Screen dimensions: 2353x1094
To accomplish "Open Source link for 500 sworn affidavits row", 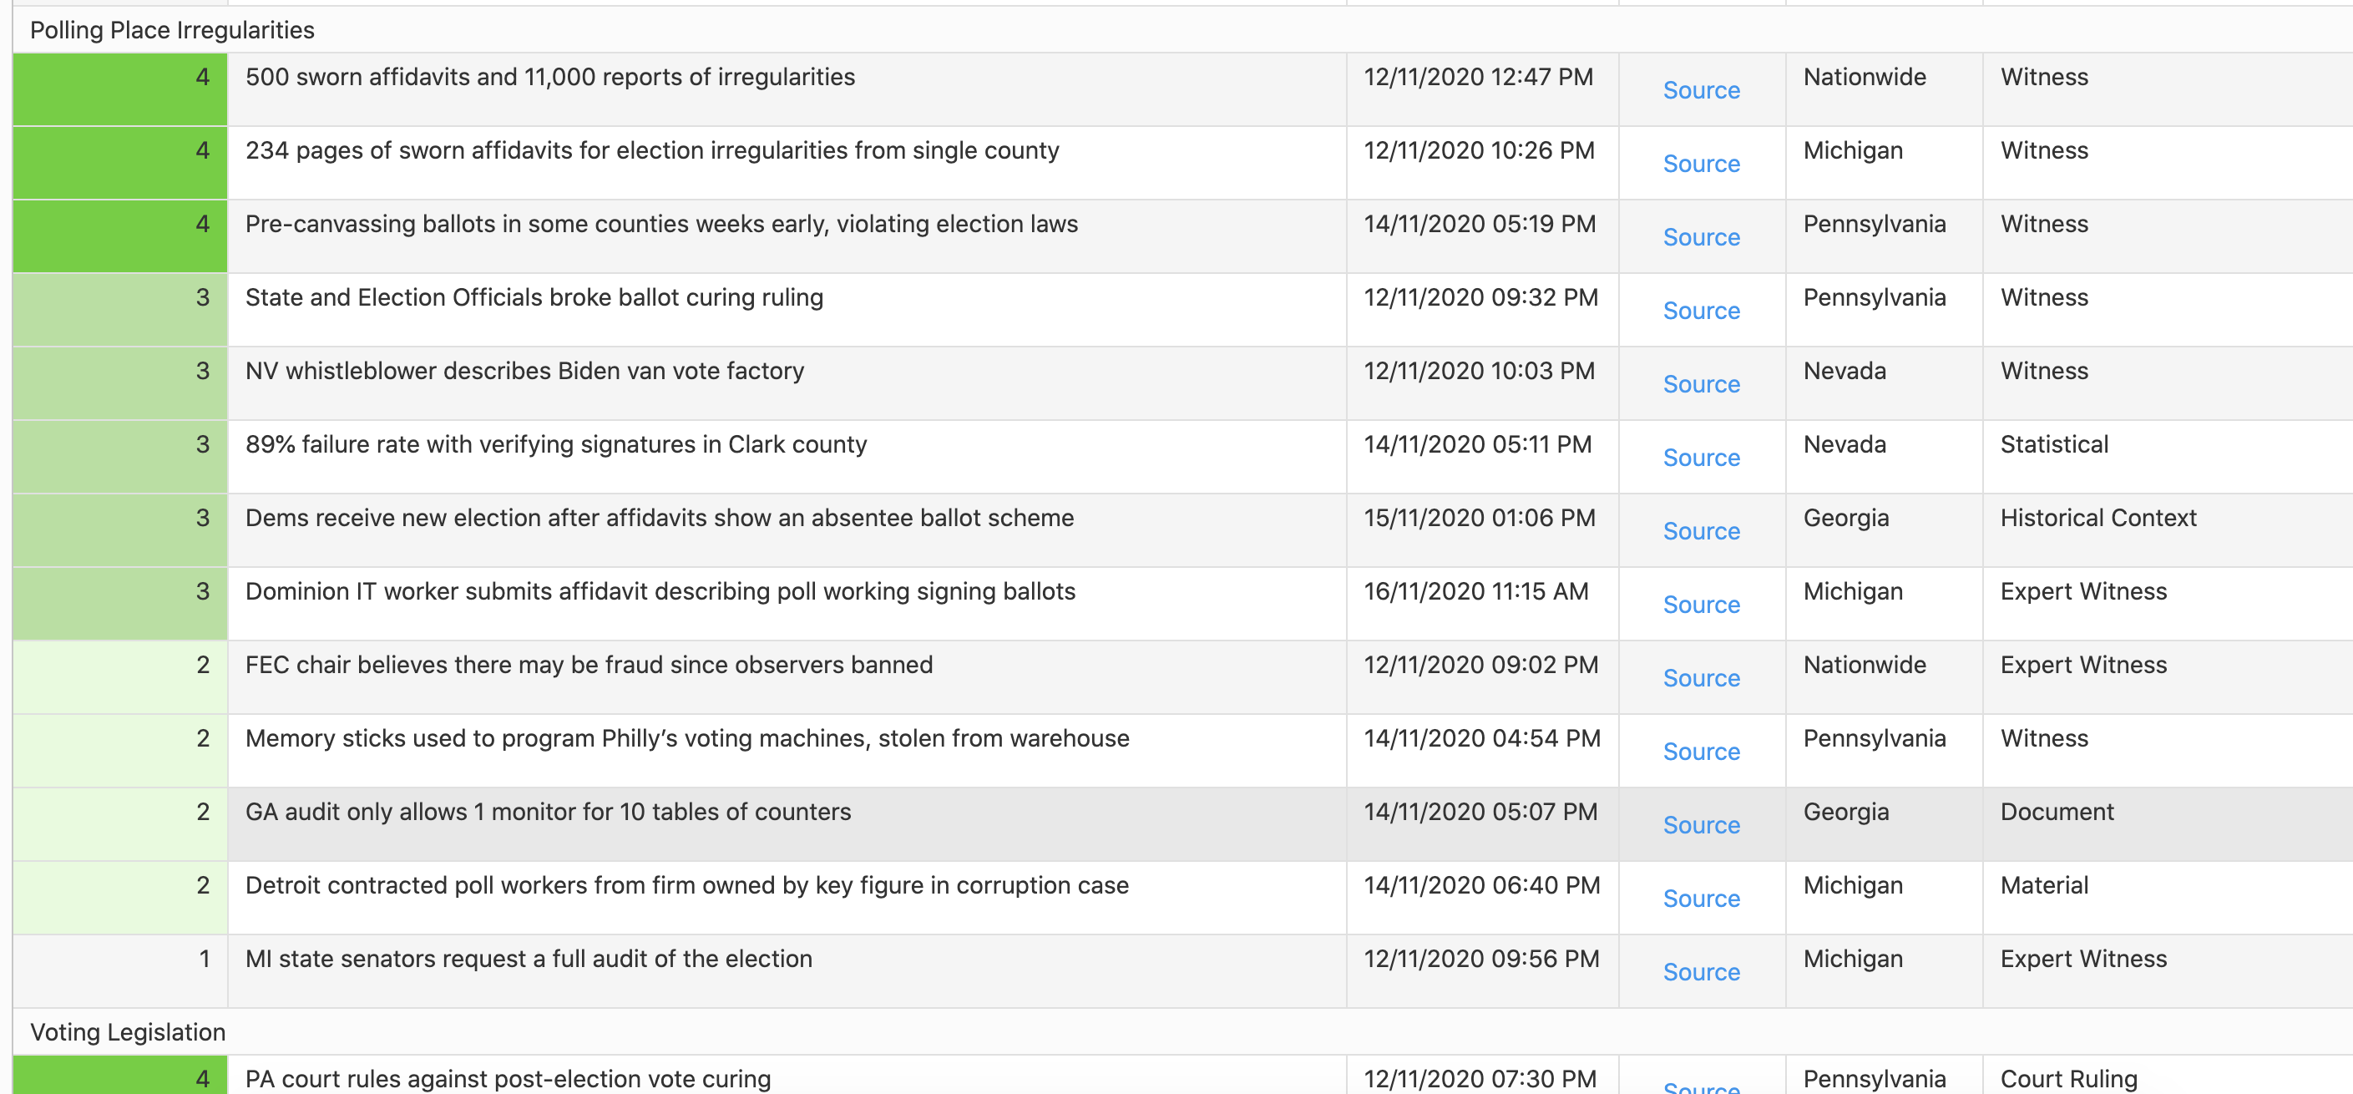I will coord(1701,90).
